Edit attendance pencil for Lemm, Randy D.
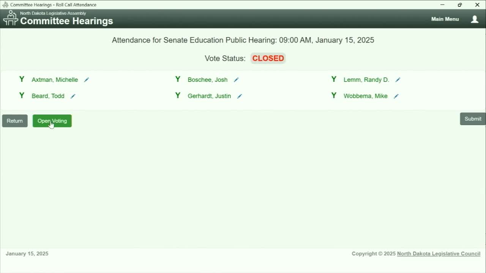This screenshot has height=273, width=486. click(x=398, y=80)
